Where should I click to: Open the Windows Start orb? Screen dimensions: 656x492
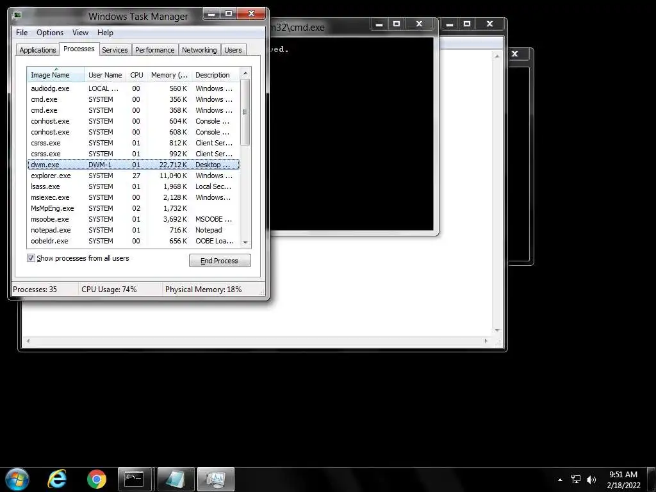(x=17, y=479)
